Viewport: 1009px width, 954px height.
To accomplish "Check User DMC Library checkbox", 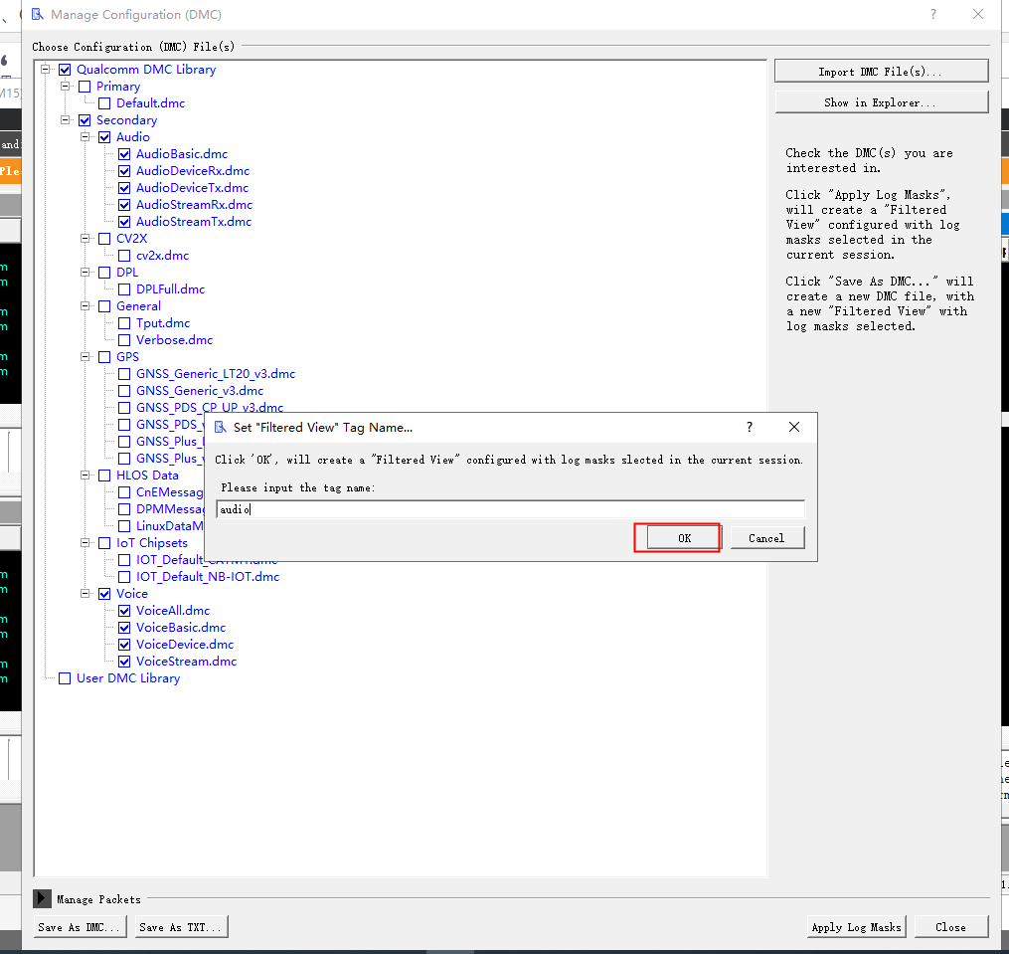I will 65,678.
